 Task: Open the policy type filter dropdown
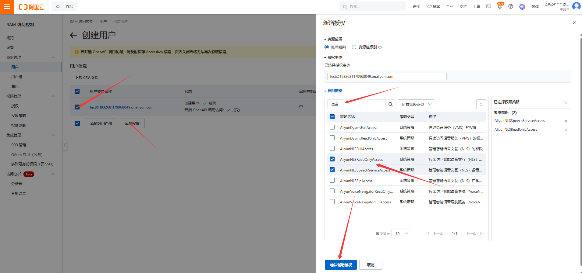pos(416,104)
